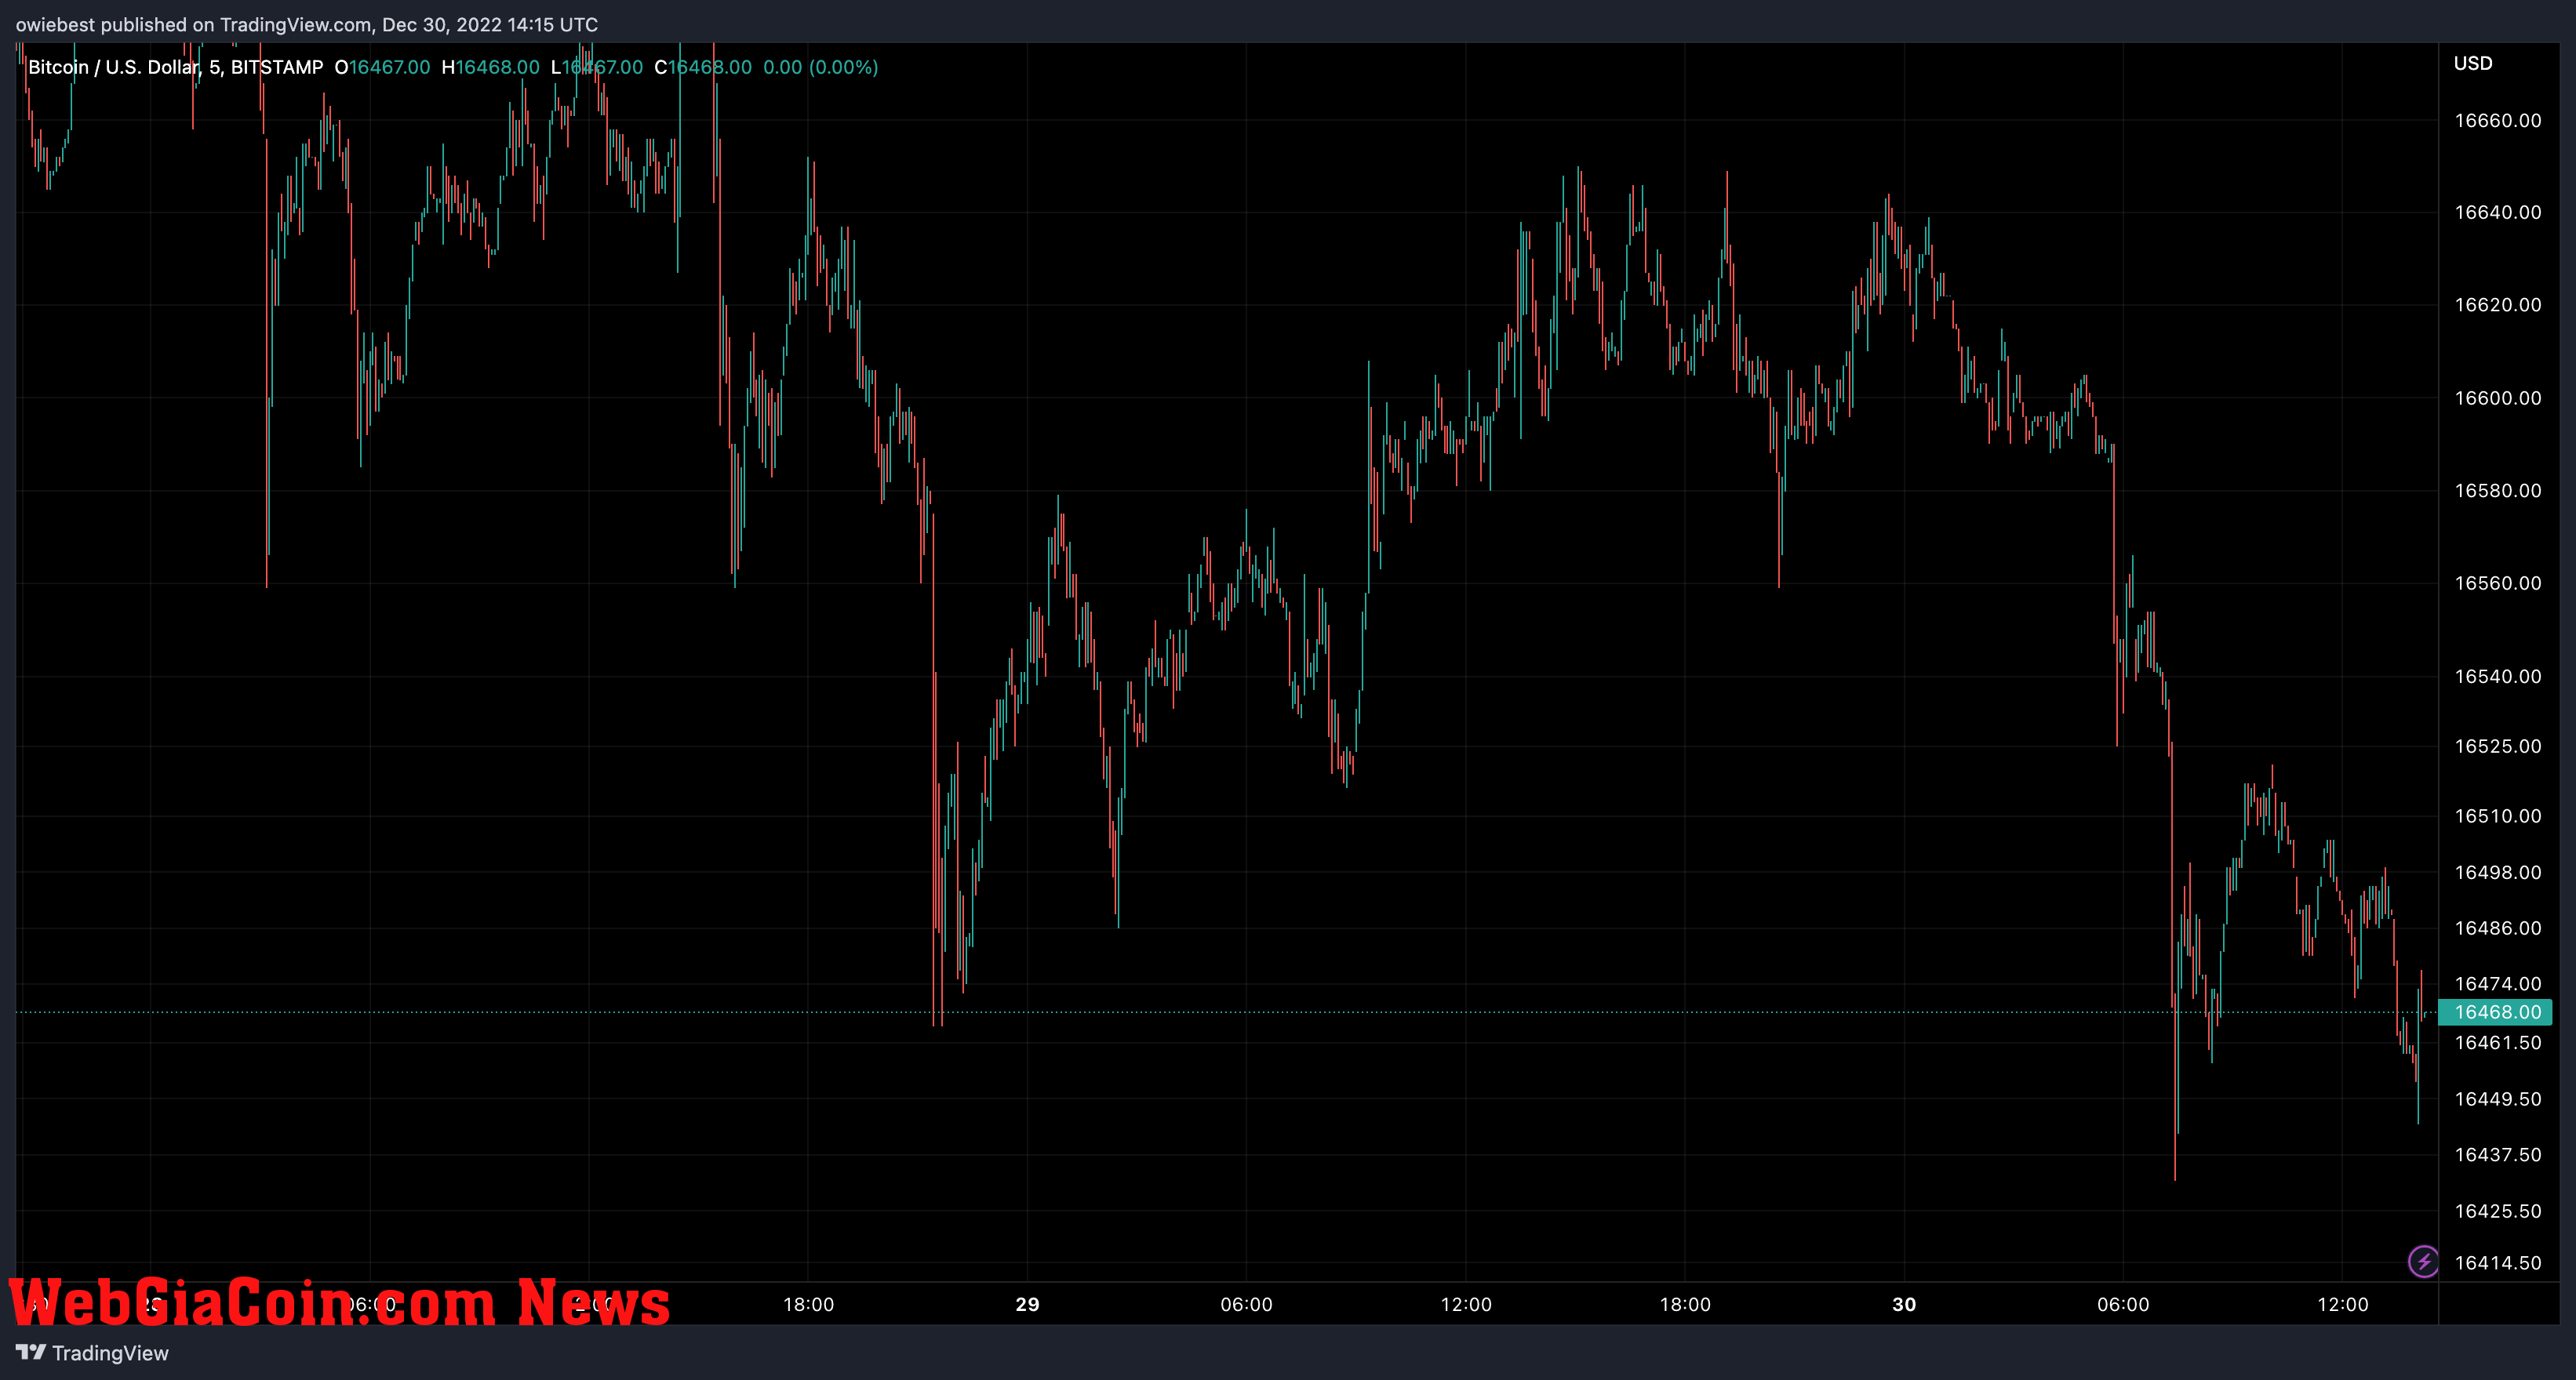Click the USD currency label
Image resolution: width=2576 pixels, height=1380 pixels.
[x=2472, y=63]
